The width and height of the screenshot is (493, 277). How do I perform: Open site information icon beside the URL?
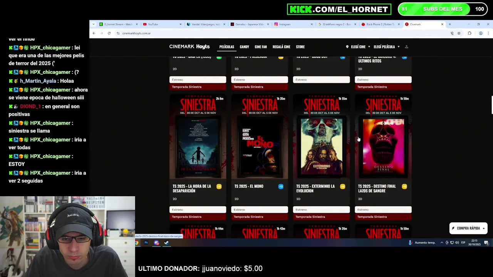[118, 33]
